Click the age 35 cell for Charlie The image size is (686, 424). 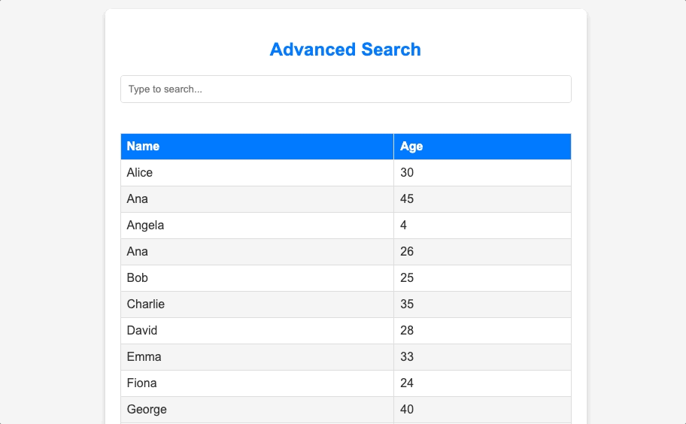[483, 304]
